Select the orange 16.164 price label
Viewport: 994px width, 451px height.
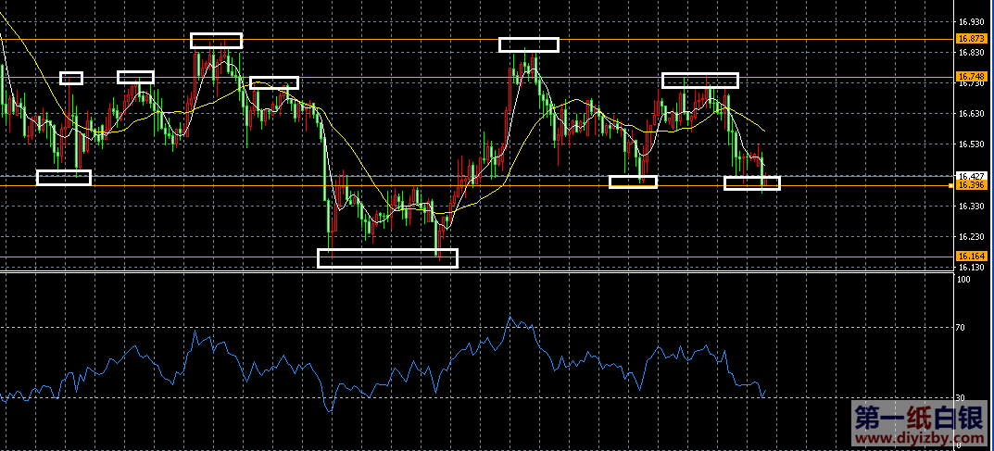(x=971, y=257)
